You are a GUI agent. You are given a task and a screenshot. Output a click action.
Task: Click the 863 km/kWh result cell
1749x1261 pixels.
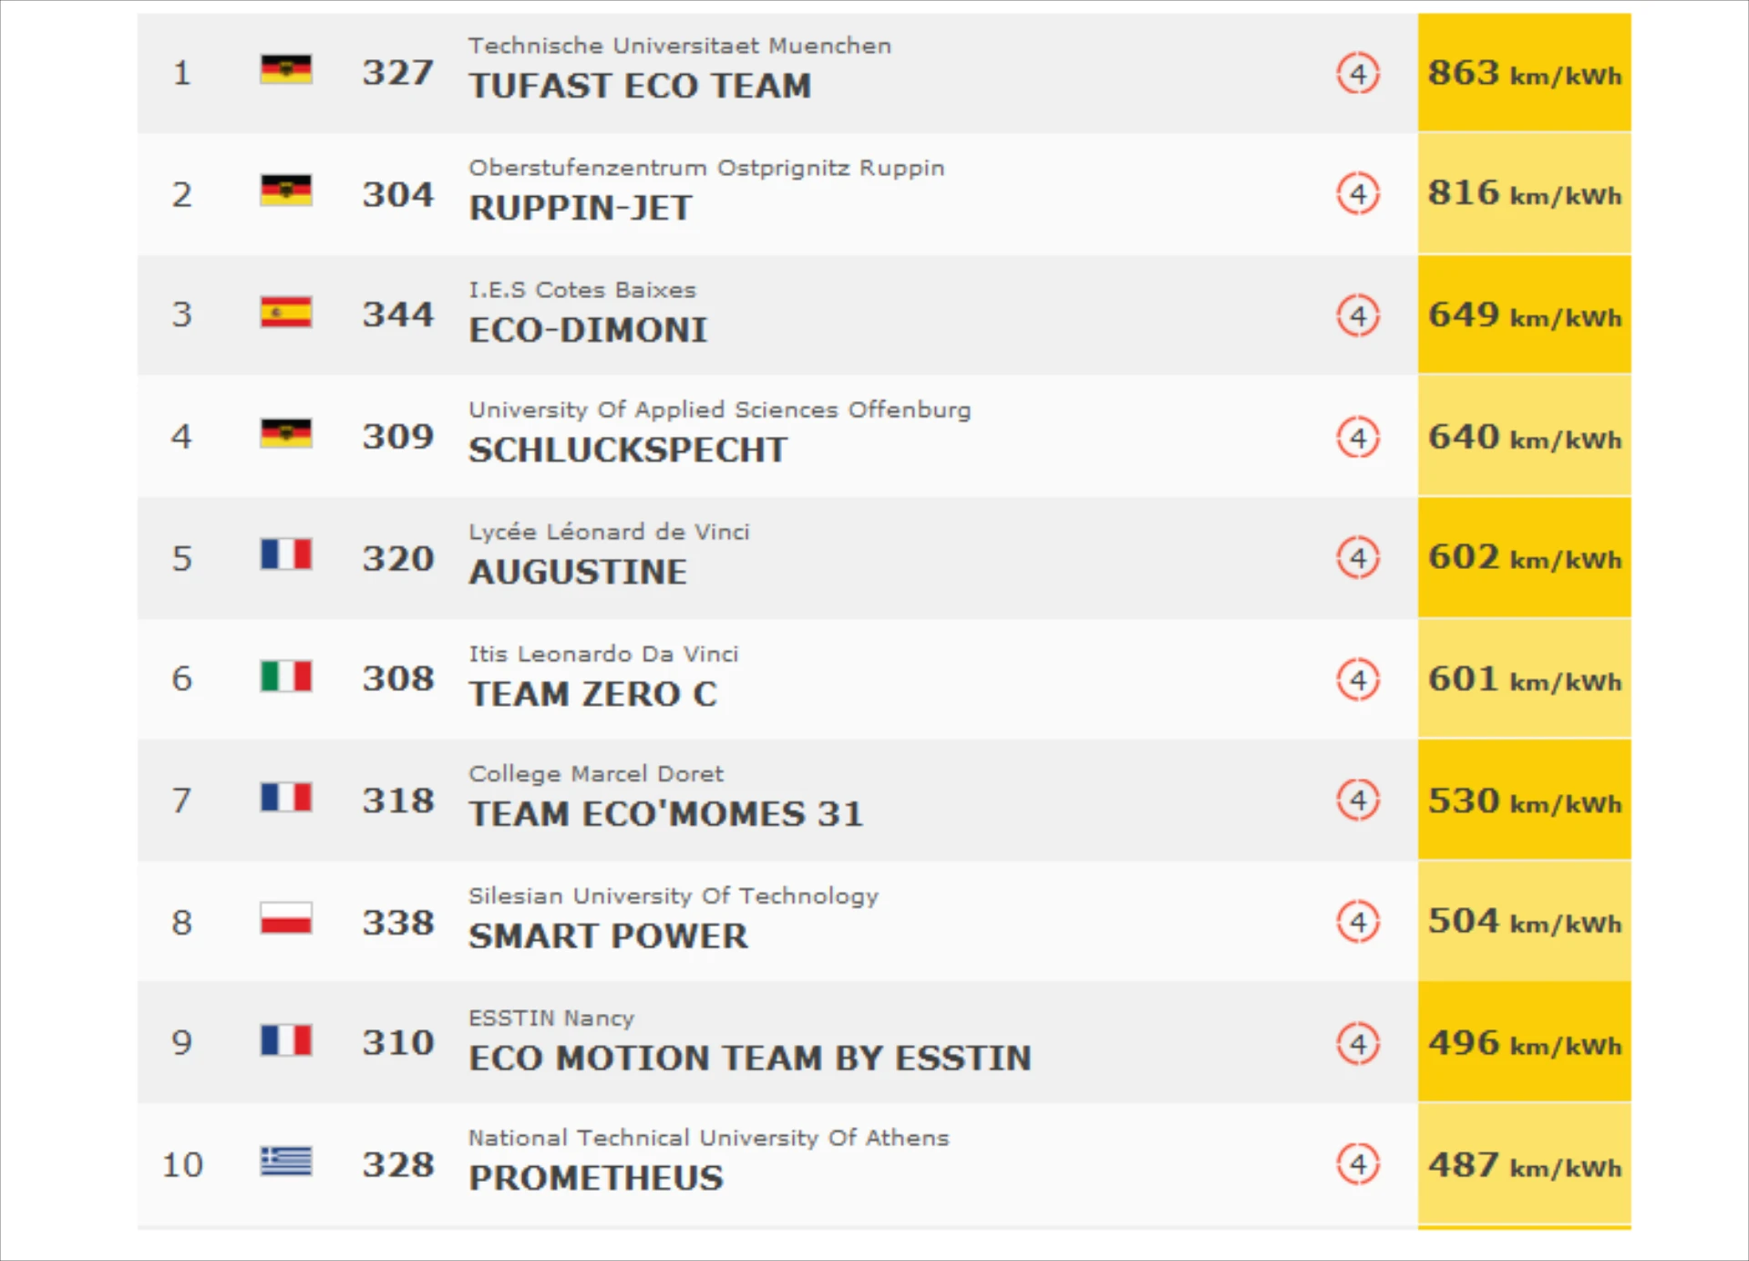coord(1524,73)
